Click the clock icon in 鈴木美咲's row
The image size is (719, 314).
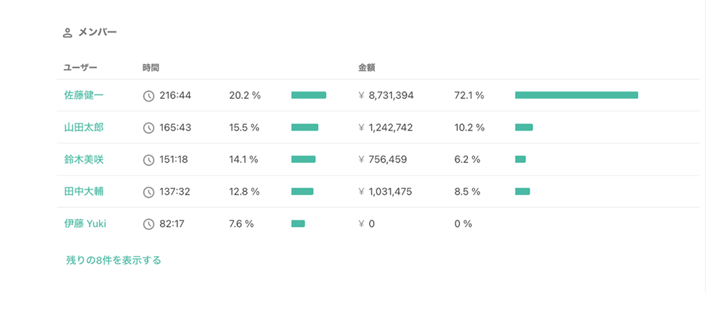pyautogui.click(x=149, y=160)
